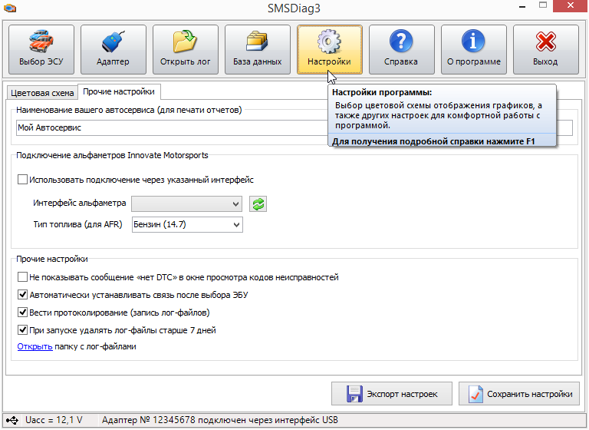This screenshot has height=430, width=589.
Task: Select the Прочие настройки tab
Action: pyautogui.click(x=119, y=92)
